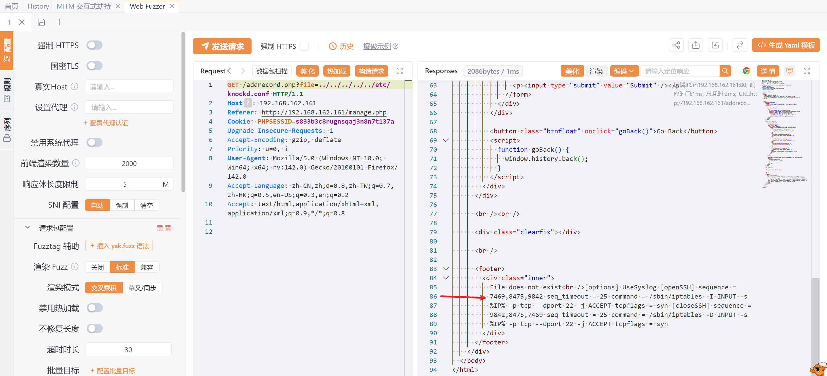Image resolution: width=827 pixels, height=376 pixels.
Task: Click the share icon in top toolbar
Action: (x=676, y=45)
